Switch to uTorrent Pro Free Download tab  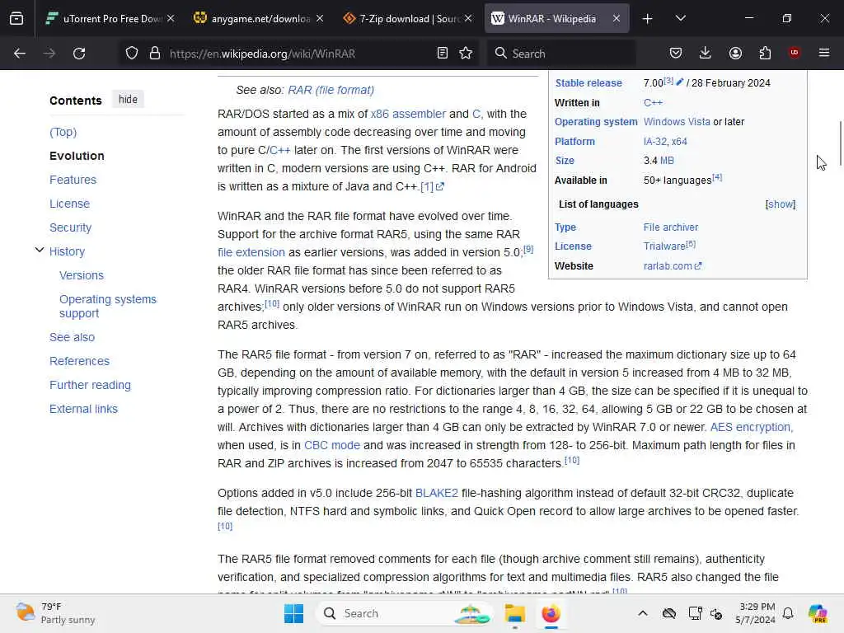click(110, 19)
